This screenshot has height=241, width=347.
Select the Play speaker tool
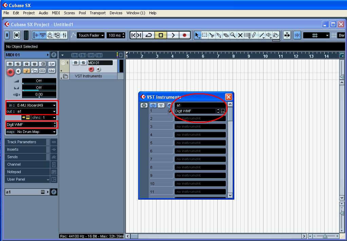pos(269,35)
